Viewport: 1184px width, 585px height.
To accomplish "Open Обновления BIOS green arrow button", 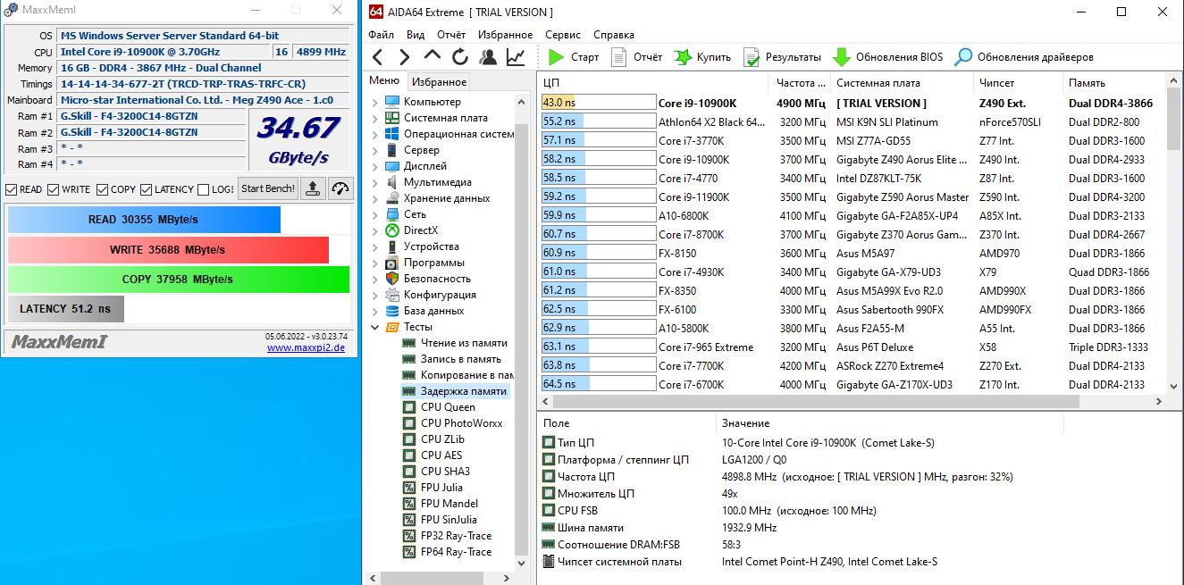I will coord(841,57).
